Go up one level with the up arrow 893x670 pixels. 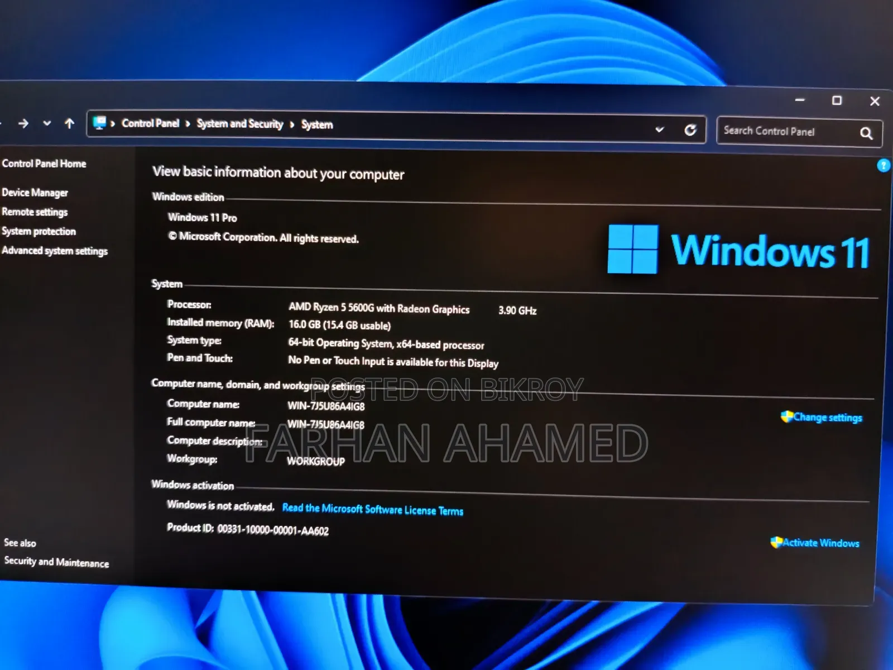point(69,123)
